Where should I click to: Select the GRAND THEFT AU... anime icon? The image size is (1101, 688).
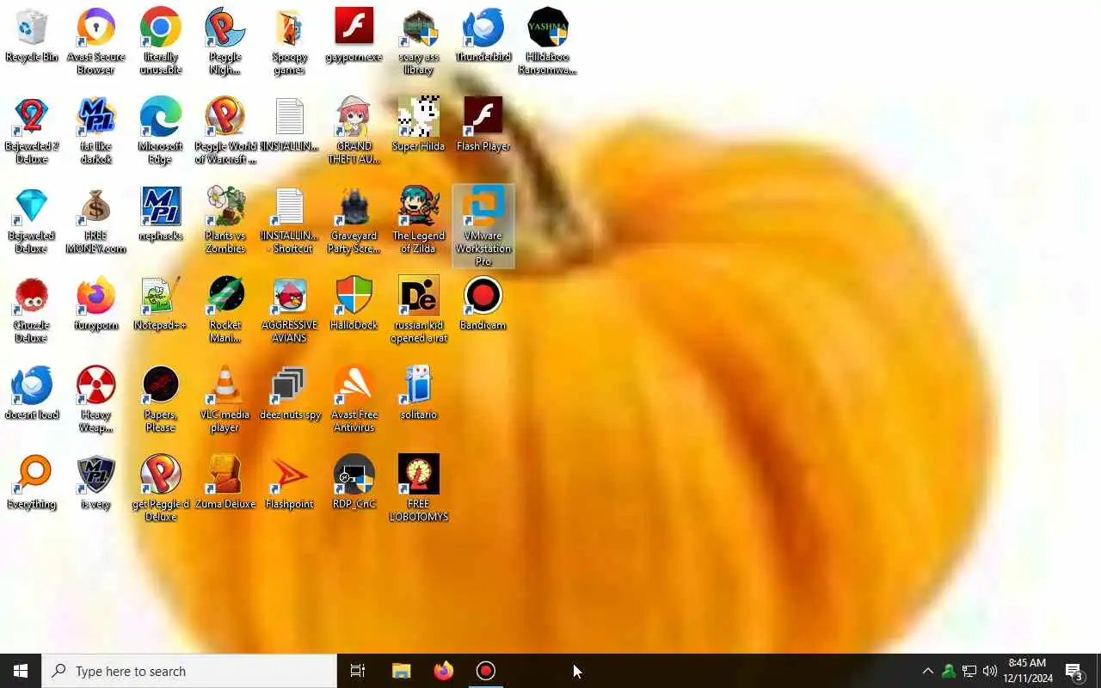click(354, 131)
